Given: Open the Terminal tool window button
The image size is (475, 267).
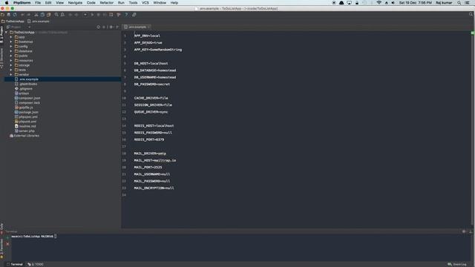Looking at the screenshot, I should click(15, 264).
